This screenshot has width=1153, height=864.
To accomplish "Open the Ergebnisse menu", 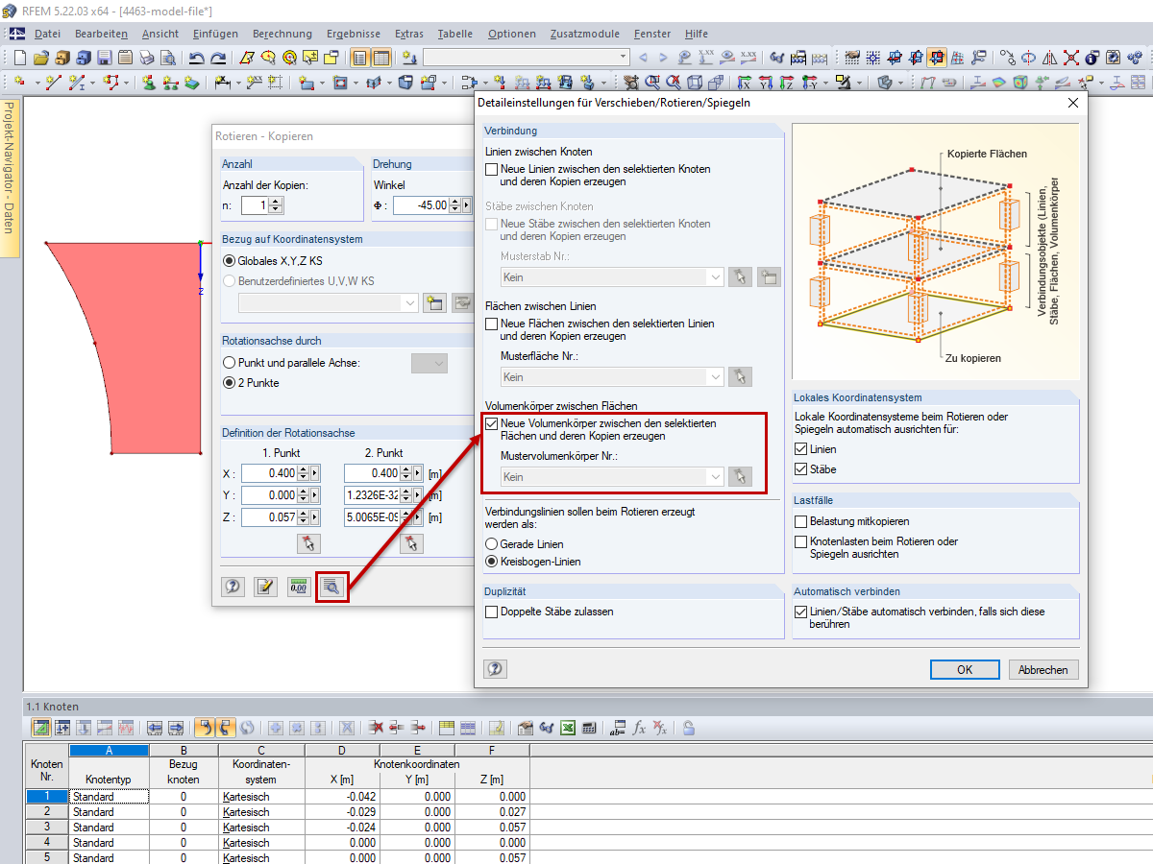I will click(x=353, y=34).
